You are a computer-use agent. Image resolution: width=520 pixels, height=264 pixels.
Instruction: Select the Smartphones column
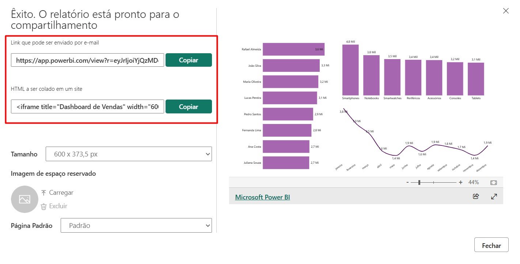coord(350,70)
